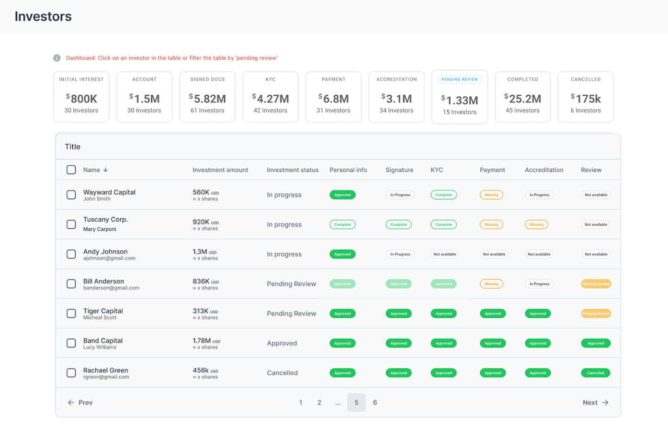
Task: Click the info icon beside dashboard hint
Action: 57,58
